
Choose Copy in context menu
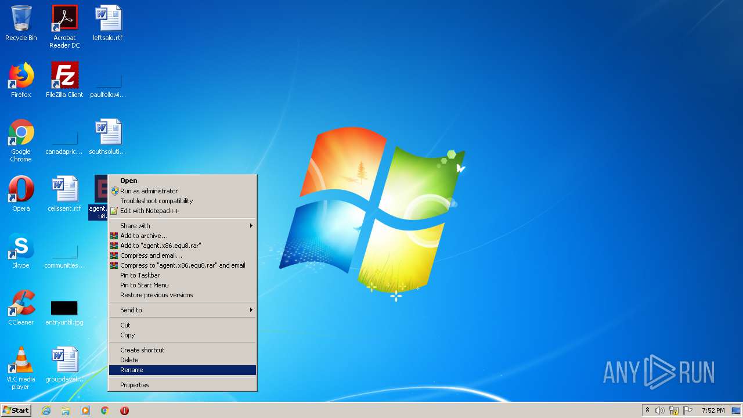(x=182, y=335)
